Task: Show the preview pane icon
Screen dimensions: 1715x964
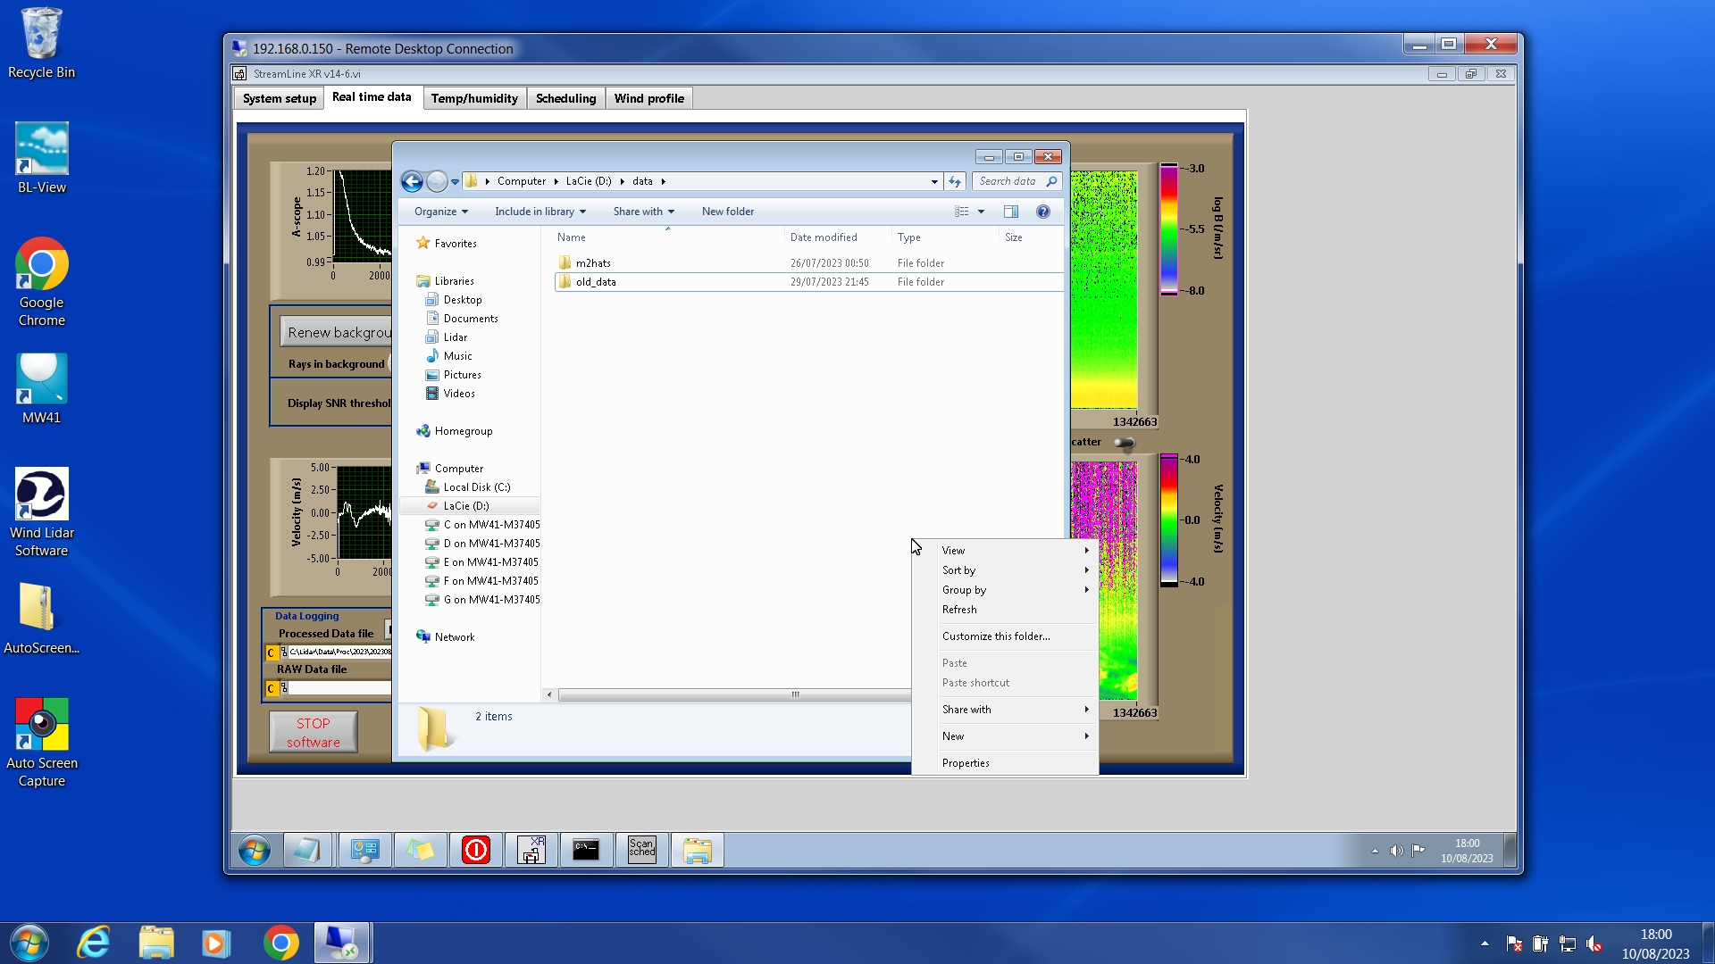Action: (1010, 212)
